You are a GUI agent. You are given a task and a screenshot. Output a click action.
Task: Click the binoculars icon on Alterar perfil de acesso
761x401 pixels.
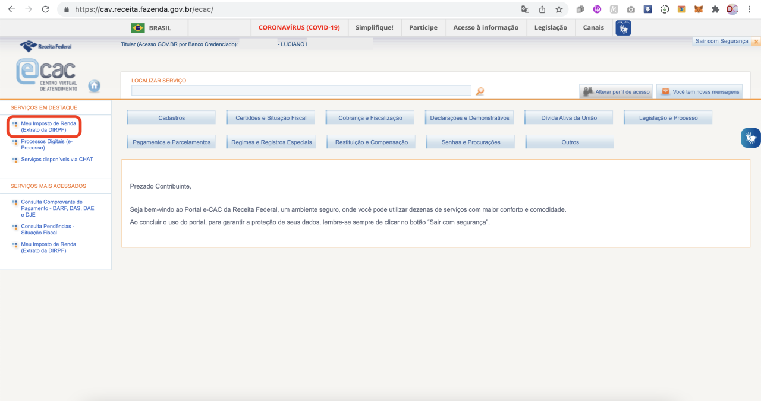(x=589, y=91)
